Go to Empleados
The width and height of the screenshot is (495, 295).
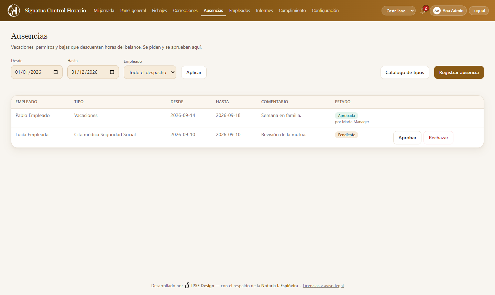point(240,11)
